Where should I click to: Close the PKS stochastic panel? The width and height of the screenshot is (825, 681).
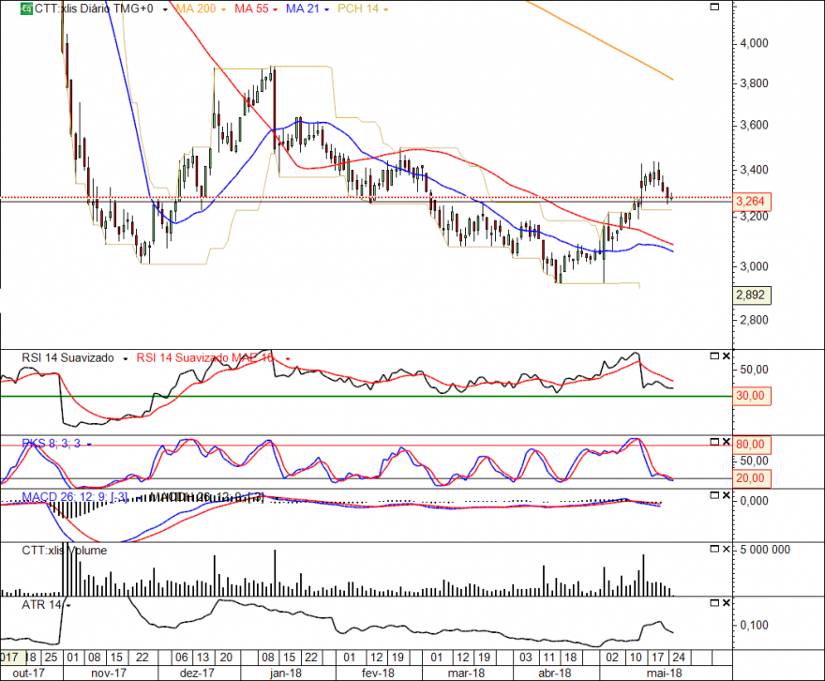(x=726, y=442)
